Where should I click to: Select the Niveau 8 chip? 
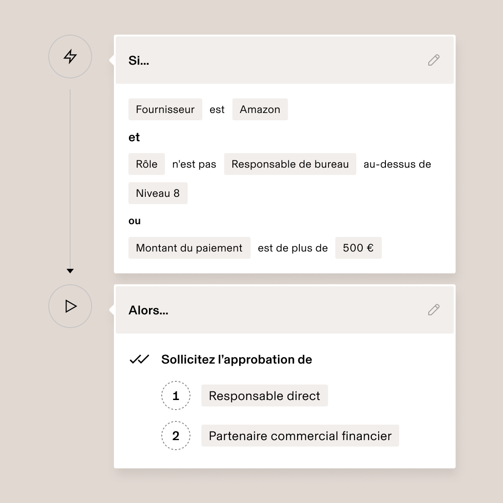[x=158, y=193]
